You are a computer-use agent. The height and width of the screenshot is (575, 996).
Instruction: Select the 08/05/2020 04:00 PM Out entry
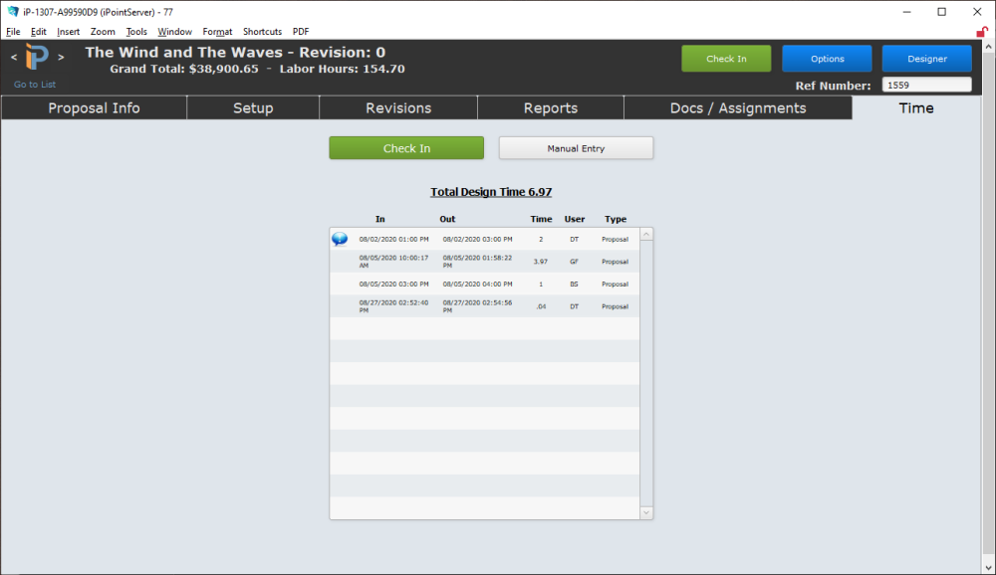click(478, 284)
